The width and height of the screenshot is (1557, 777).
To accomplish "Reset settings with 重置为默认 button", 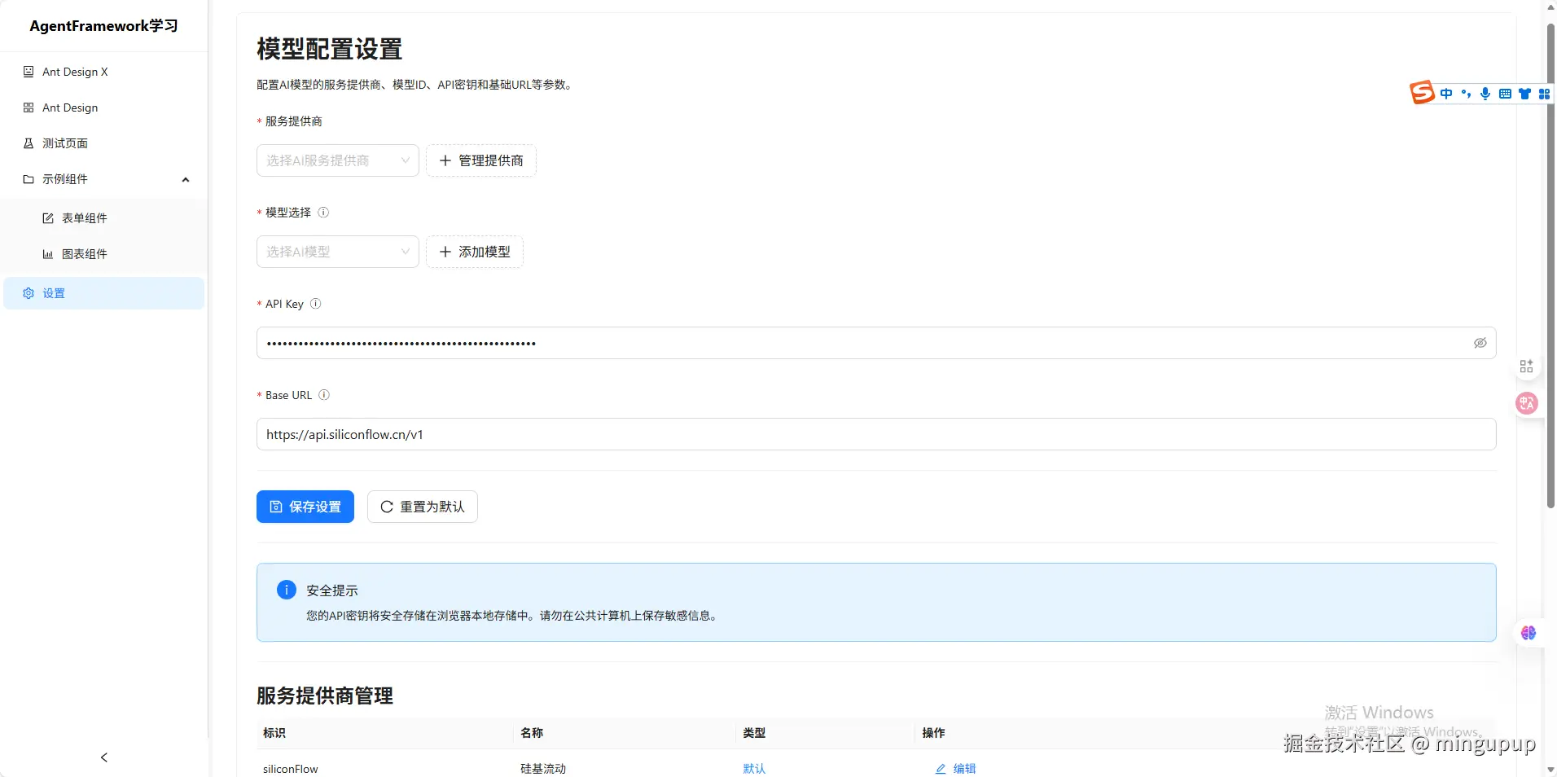I will [422, 507].
